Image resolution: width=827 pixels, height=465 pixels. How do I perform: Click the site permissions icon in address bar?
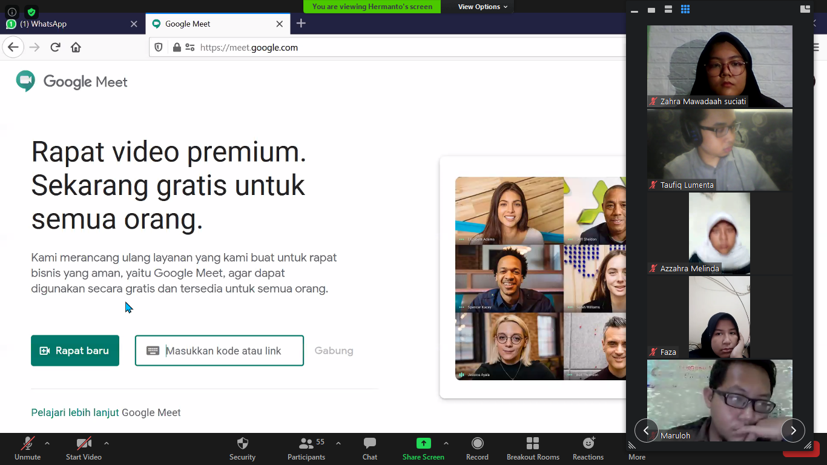point(190,47)
